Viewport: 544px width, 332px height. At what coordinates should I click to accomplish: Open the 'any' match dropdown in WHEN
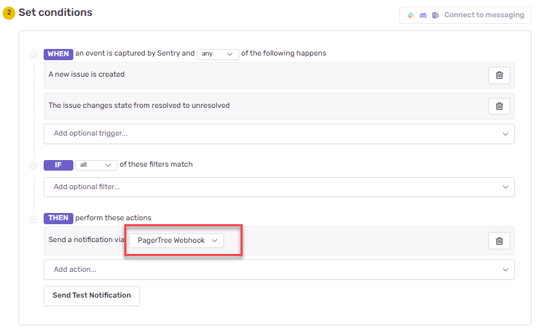coord(217,54)
